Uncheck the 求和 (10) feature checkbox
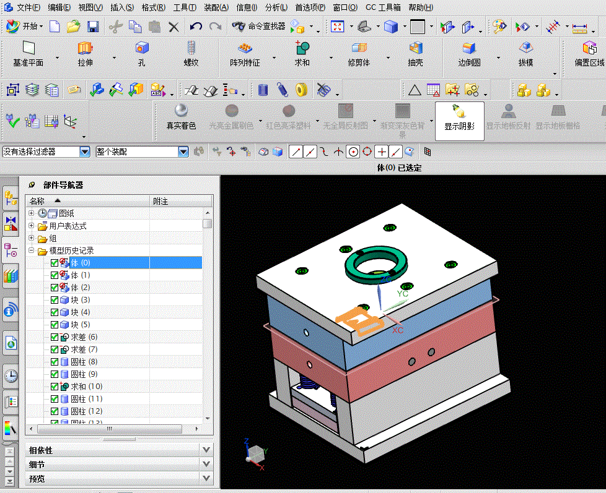The image size is (606, 493). tap(55, 387)
